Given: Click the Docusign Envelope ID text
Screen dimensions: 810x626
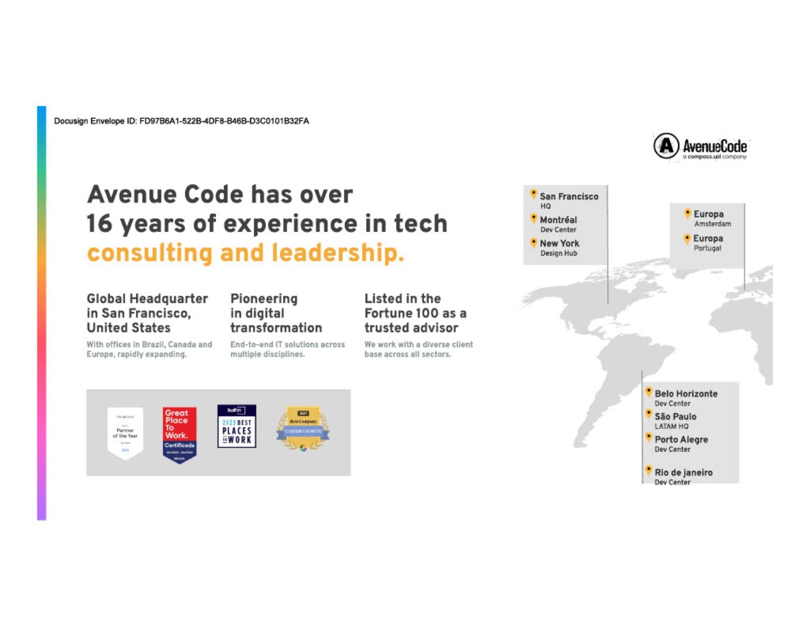Looking at the screenshot, I should pos(181,121).
